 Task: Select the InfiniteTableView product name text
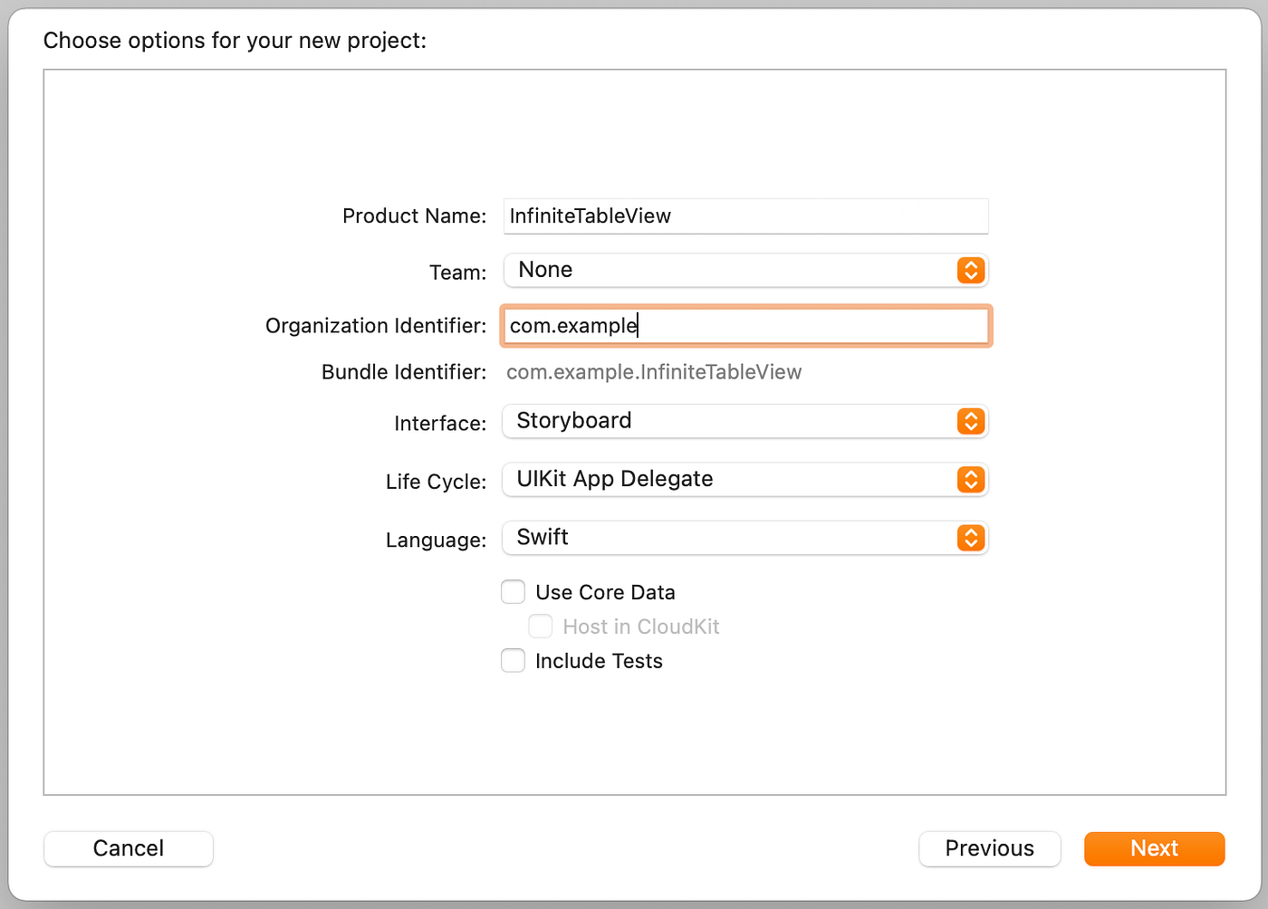tap(589, 216)
